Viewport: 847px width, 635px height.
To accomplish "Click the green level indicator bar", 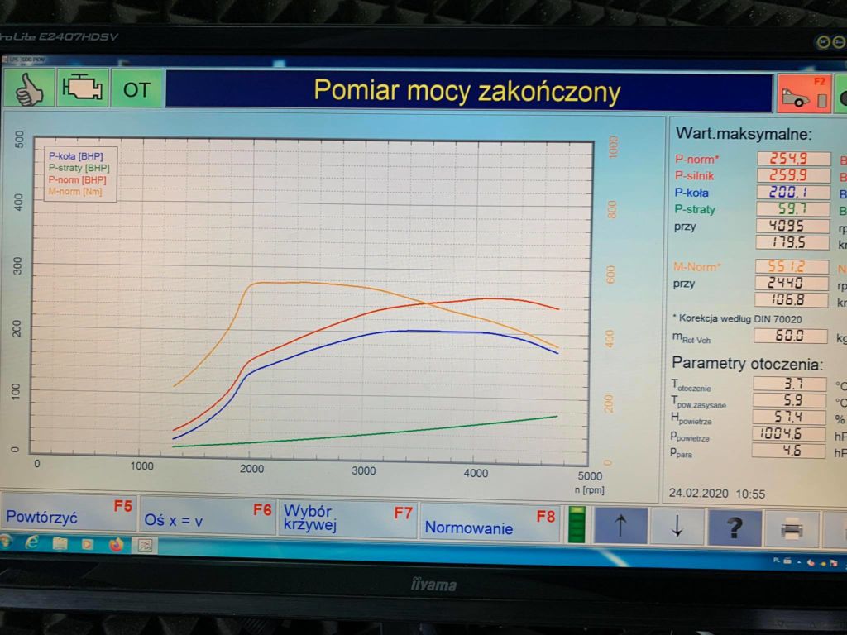I will pyautogui.click(x=577, y=524).
